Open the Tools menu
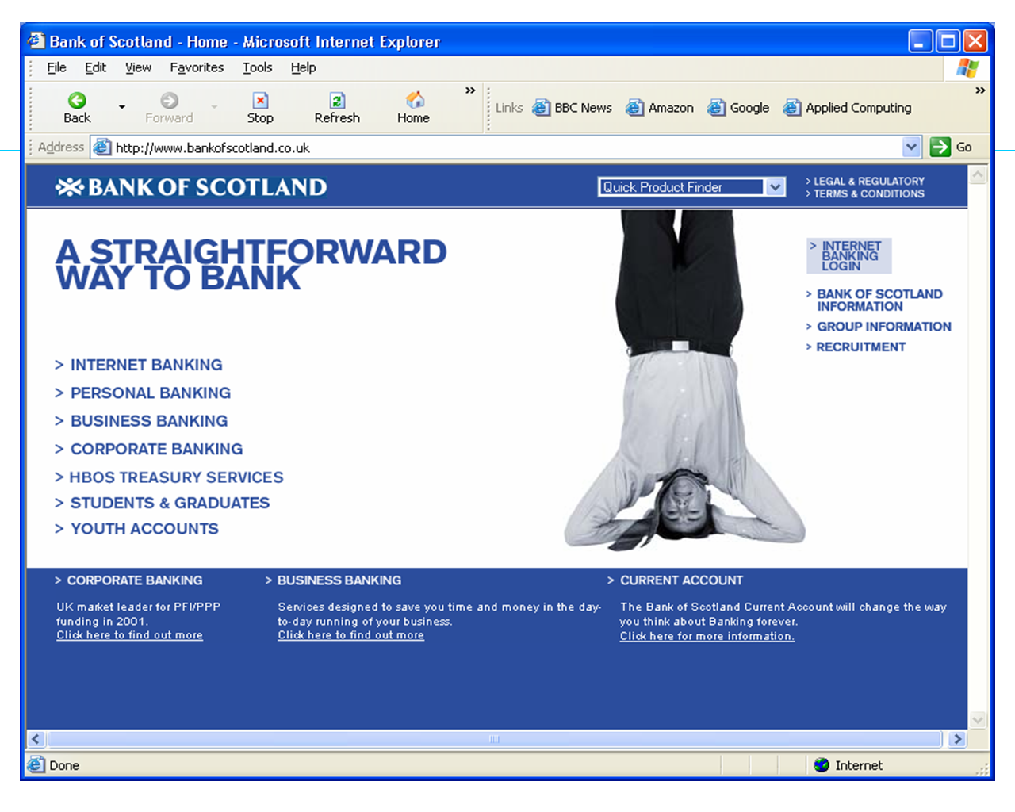 (x=257, y=67)
